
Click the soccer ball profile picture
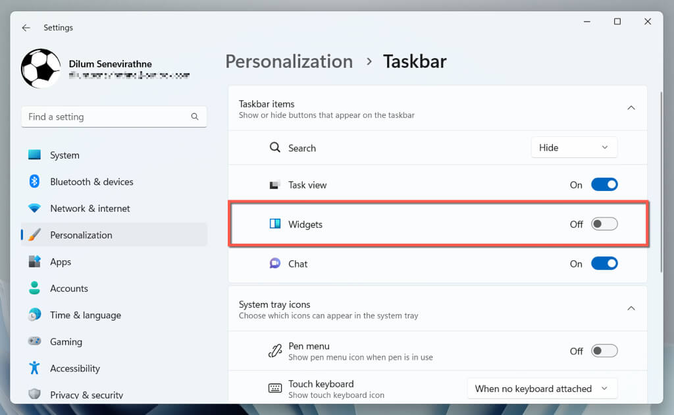click(41, 69)
